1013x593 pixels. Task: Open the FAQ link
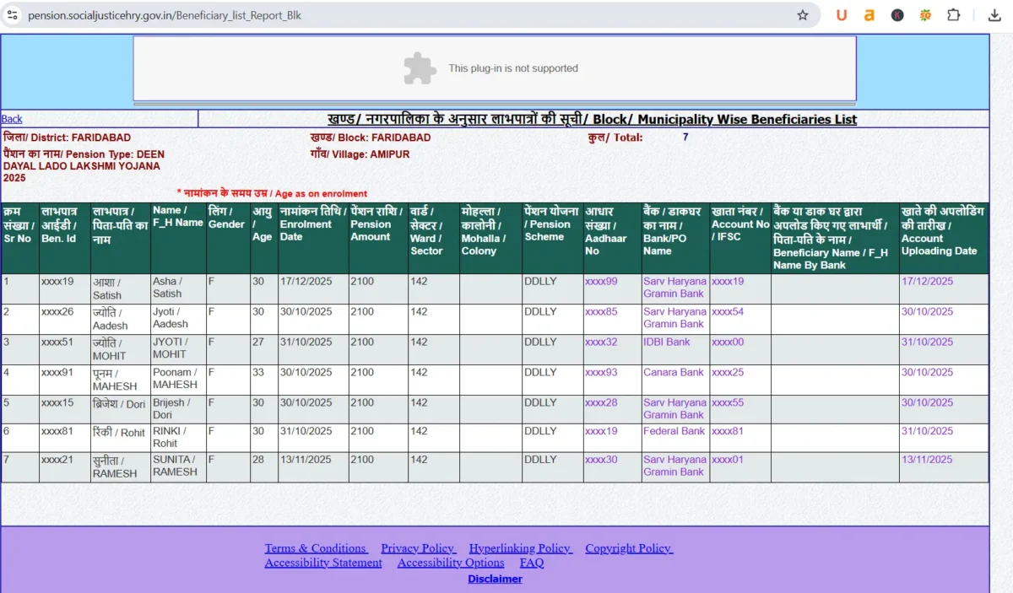tap(532, 563)
